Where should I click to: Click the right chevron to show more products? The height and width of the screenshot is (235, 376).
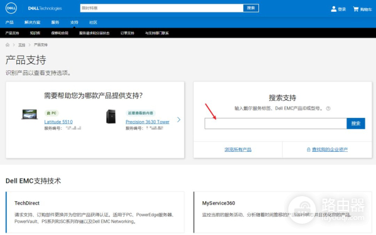[179, 120]
